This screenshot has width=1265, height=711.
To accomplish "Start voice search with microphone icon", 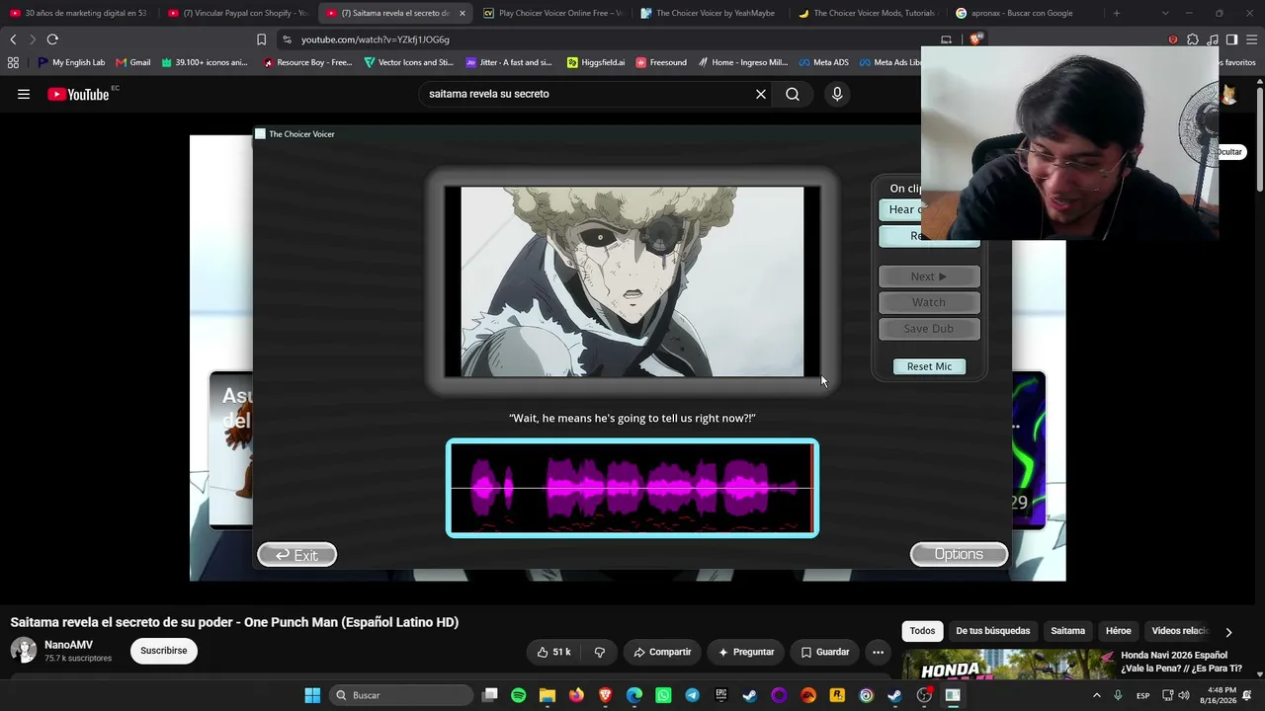I will [x=837, y=95].
